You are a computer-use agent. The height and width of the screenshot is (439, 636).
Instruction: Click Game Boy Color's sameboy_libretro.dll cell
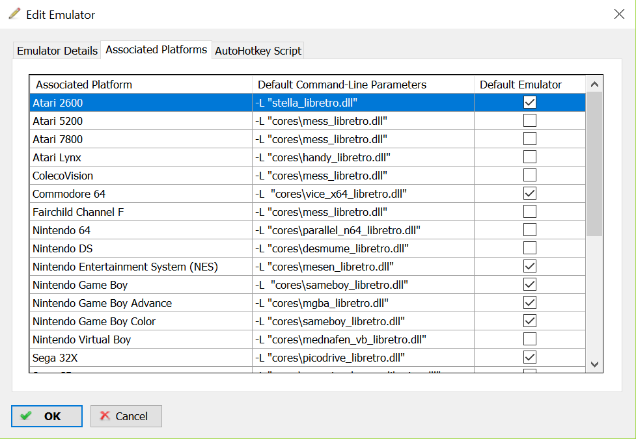tap(363, 321)
